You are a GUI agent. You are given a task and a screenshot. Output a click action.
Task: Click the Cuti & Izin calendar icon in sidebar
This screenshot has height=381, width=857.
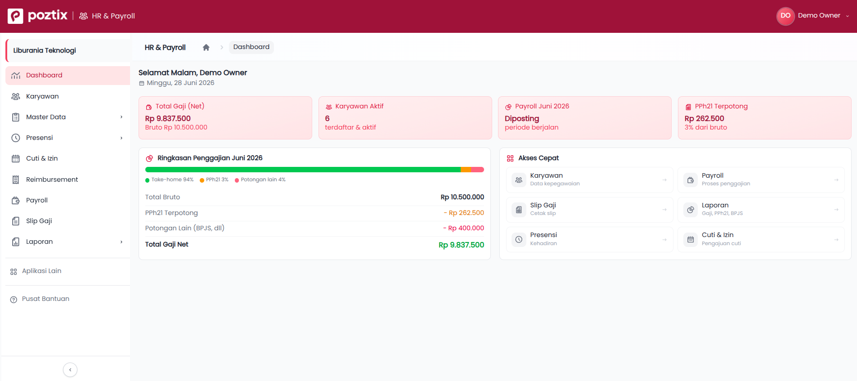[16, 158]
